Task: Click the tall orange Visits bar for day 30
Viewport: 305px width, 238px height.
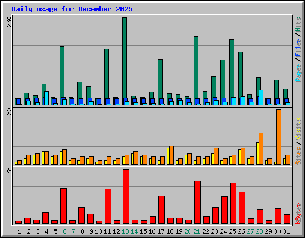Action: coord(279,137)
